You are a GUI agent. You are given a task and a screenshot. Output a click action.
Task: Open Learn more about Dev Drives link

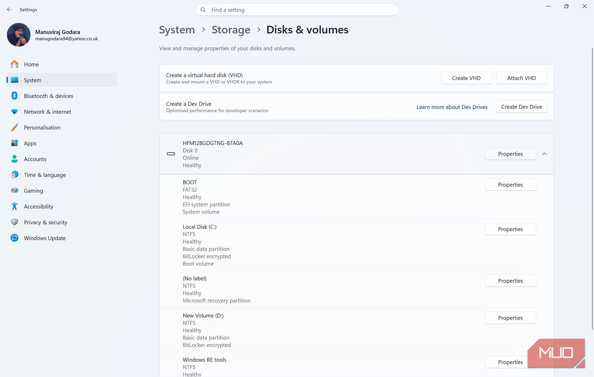[452, 107]
